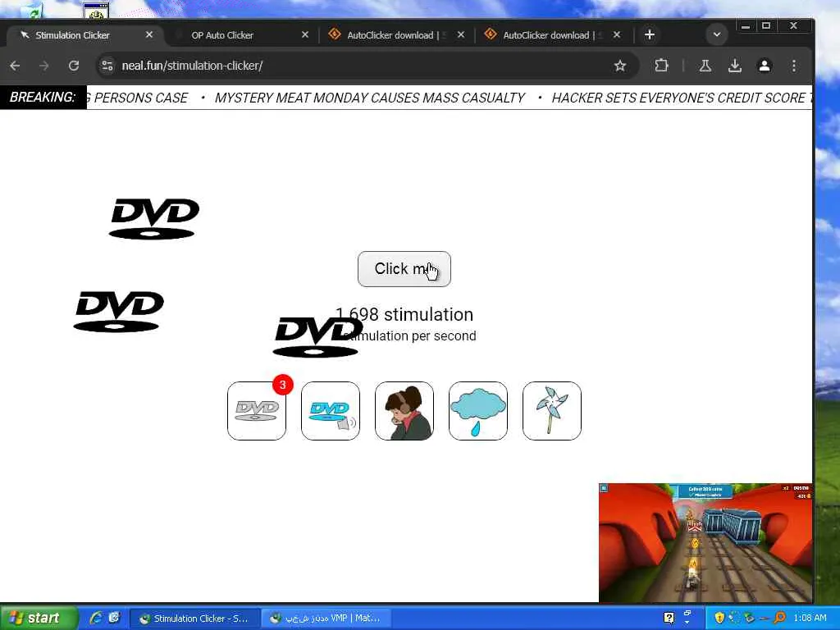Click the pause icon in the game video

click(604, 488)
